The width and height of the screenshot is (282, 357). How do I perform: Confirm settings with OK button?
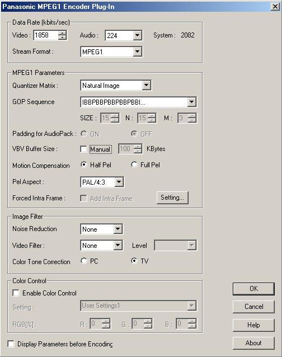[253, 289]
